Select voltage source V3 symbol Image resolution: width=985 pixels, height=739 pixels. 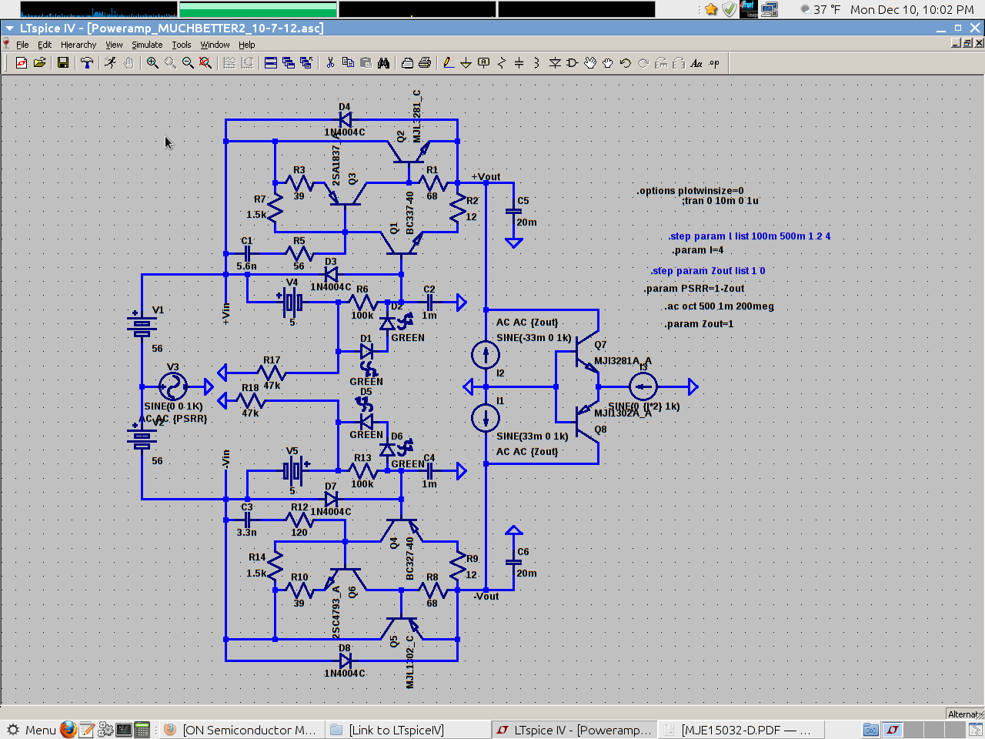[173, 386]
